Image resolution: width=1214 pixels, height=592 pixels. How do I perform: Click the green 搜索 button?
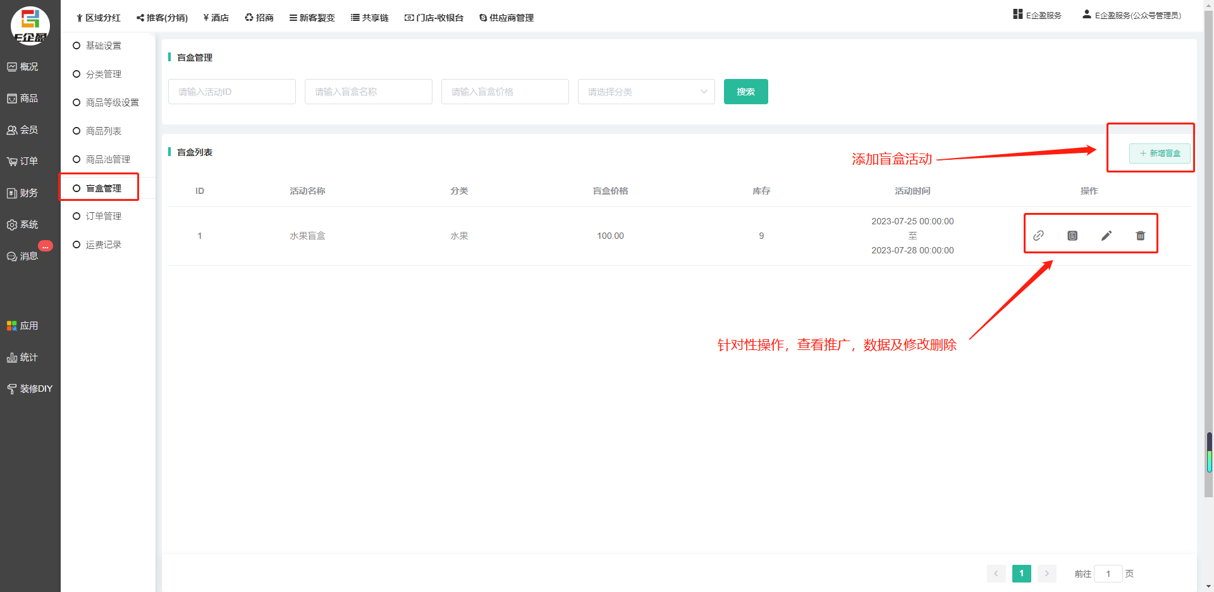pos(745,92)
